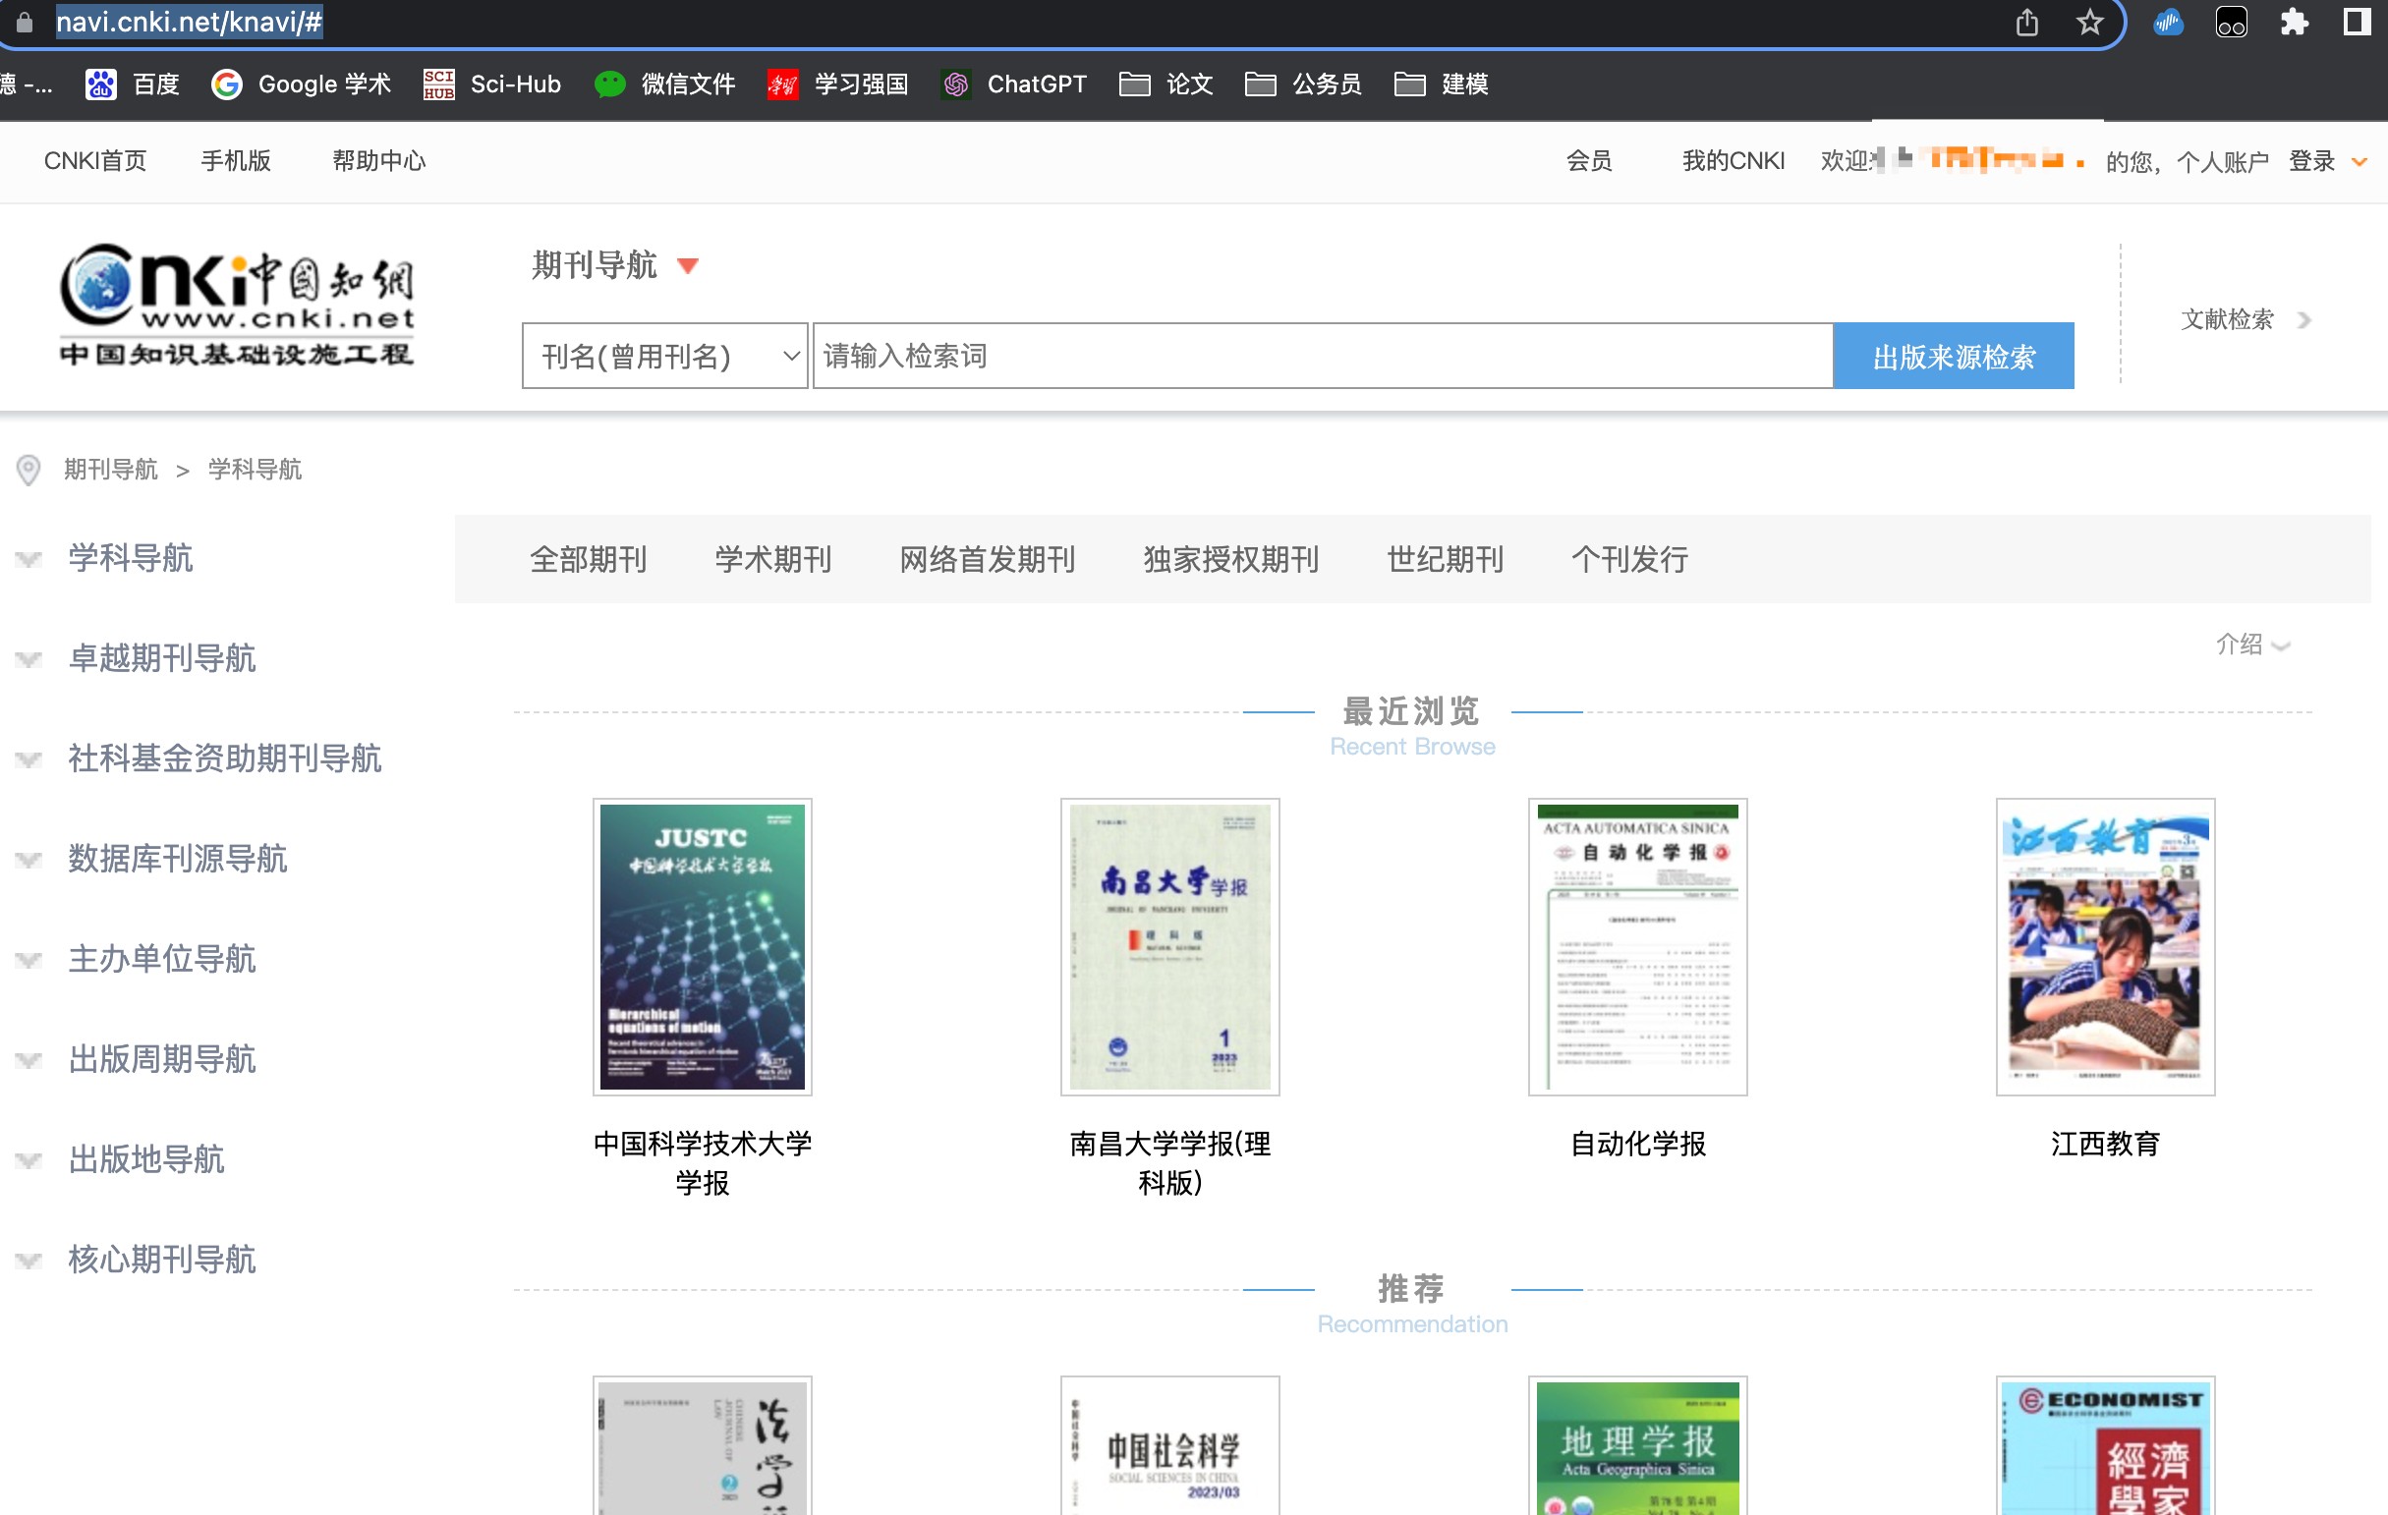This screenshot has height=1515, width=2388.
Task: Click the 出版来源检索 search button
Action: (1953, 356)
